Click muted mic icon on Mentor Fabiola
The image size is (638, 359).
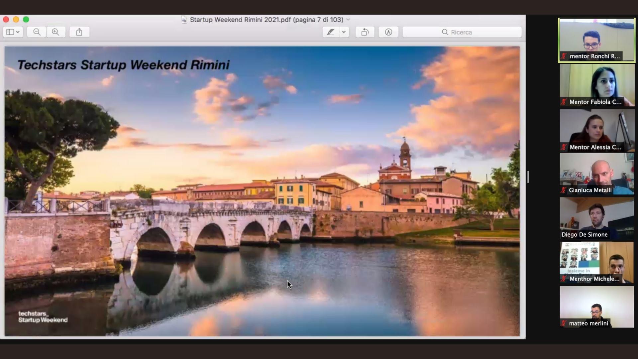click(564, 102)
